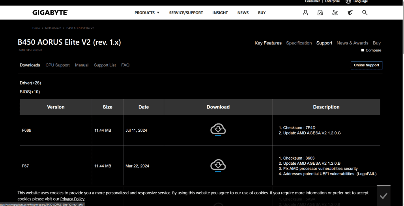The image size is (404, 206).
Task: Open the Specification tab
Action: (299, 43)
